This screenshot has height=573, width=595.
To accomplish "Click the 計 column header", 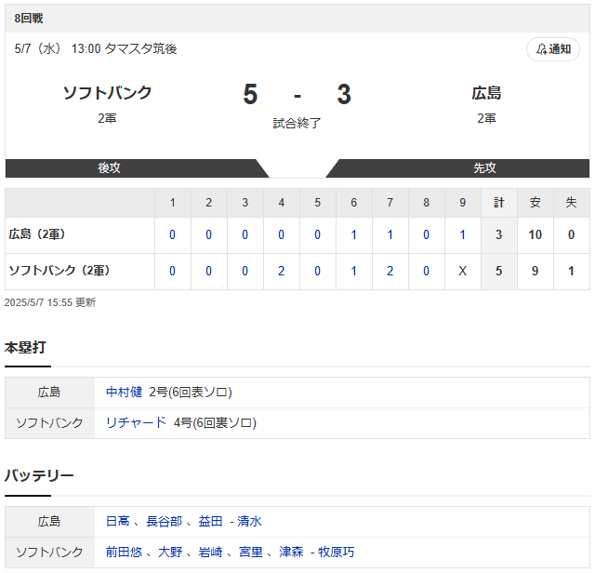I will click(x=499, y=203).
